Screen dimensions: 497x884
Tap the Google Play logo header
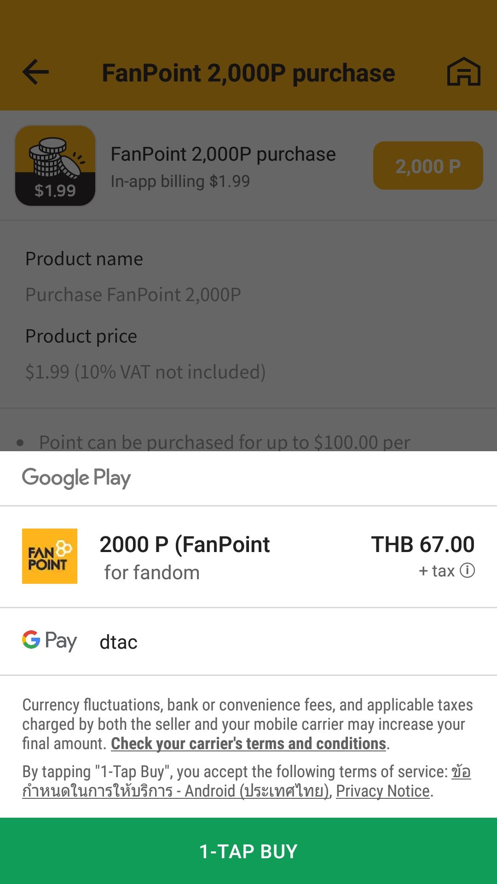pos(76,478)
